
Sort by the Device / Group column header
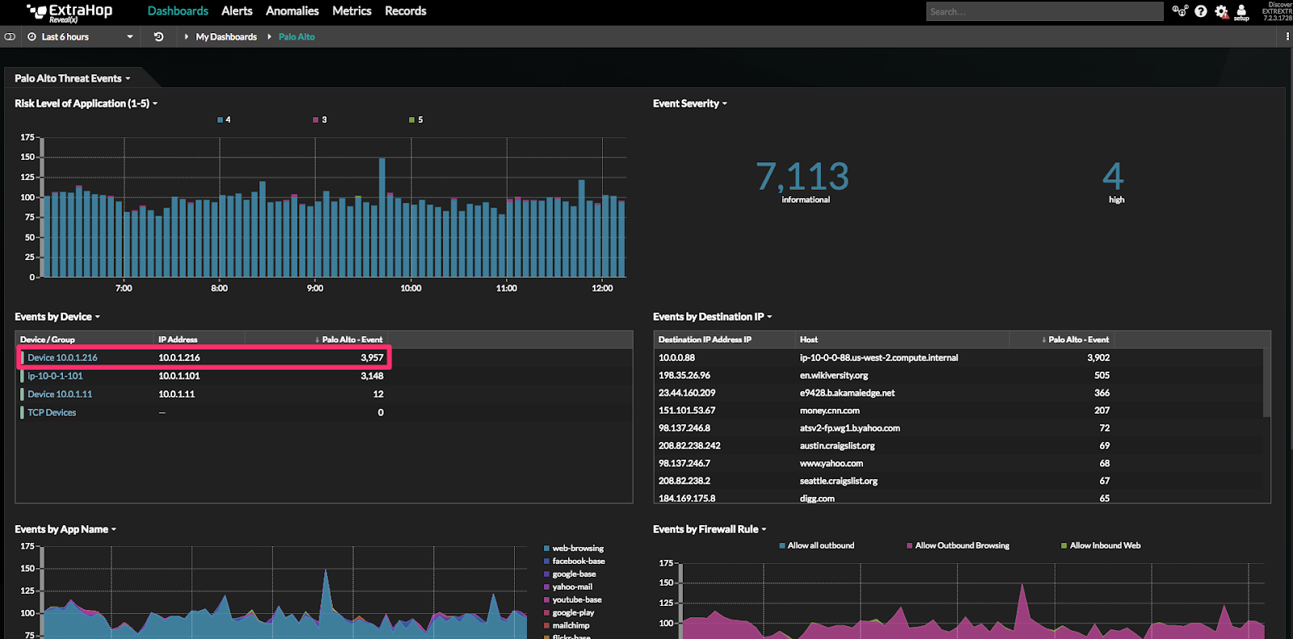[x=47, y=339]
